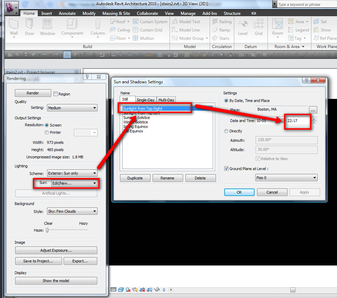Select the Column tool icon

coord(98,24)
